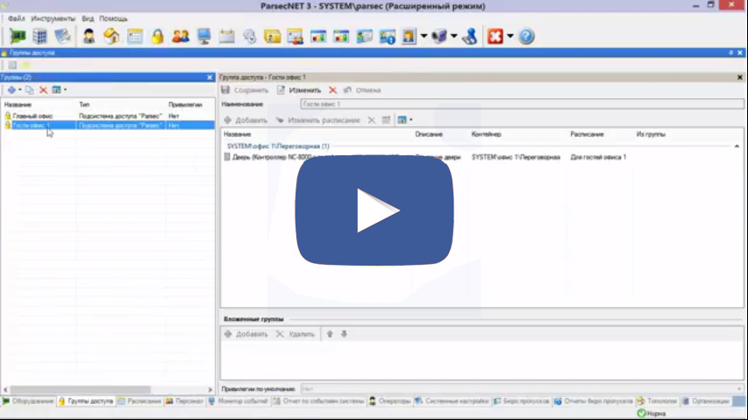The height and width of the screenshot is (420, 748).
Task: Switch to the Оборудование tab
Action: (28, 402)
